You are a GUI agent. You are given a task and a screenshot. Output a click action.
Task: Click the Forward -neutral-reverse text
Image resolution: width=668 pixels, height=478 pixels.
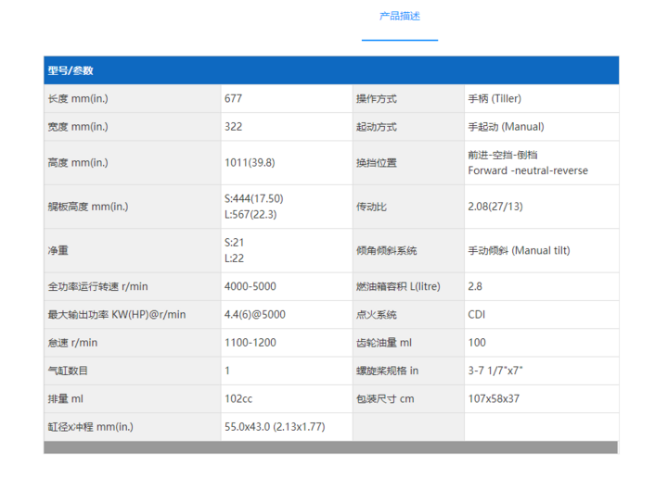point(528,170)
